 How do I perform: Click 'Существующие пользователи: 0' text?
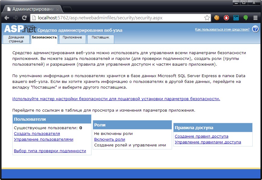click(x=48, y=128)
